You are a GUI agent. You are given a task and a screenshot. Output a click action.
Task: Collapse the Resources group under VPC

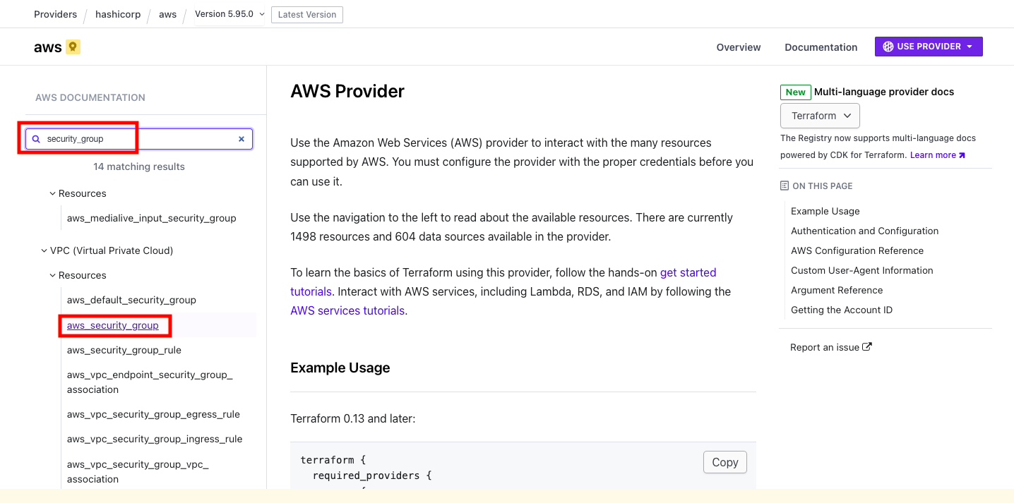[53, 275]
